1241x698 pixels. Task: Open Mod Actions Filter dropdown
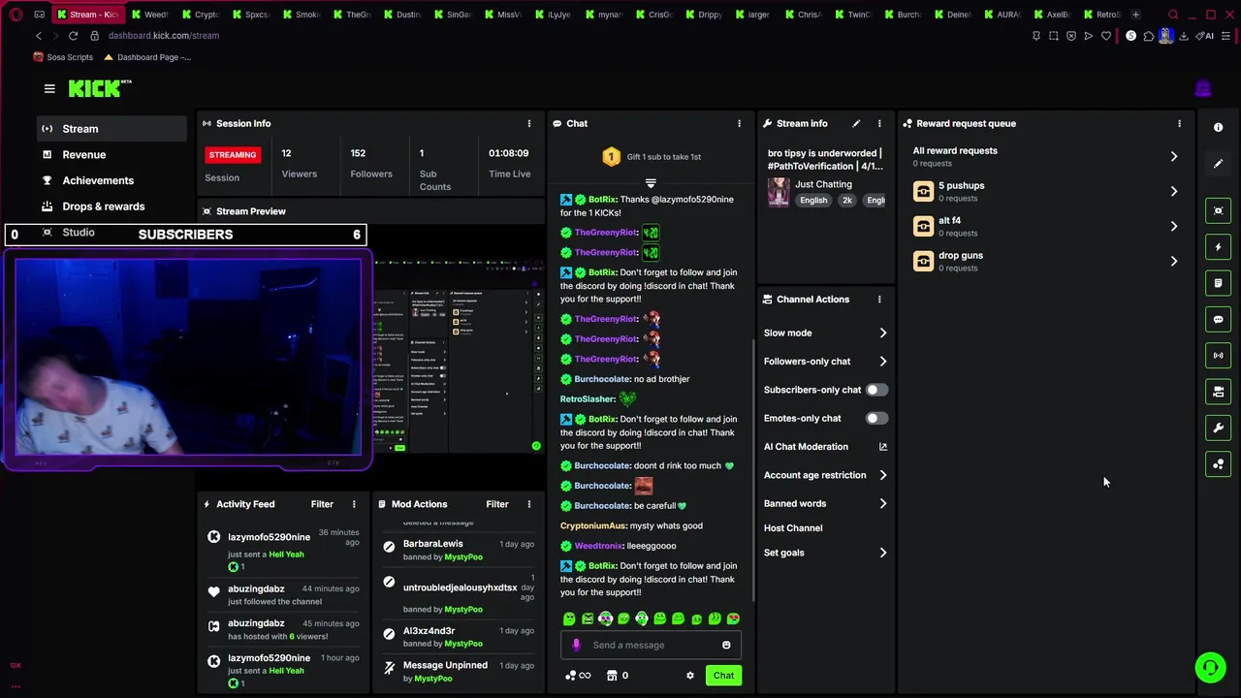pos(497,504)
